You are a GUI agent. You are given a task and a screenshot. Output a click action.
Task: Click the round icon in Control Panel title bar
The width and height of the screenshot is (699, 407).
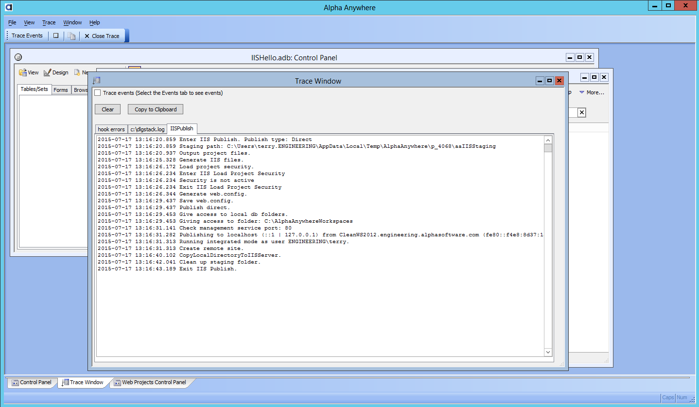coord(18,57)
